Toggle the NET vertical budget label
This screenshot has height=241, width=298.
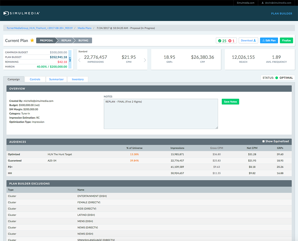70,59
